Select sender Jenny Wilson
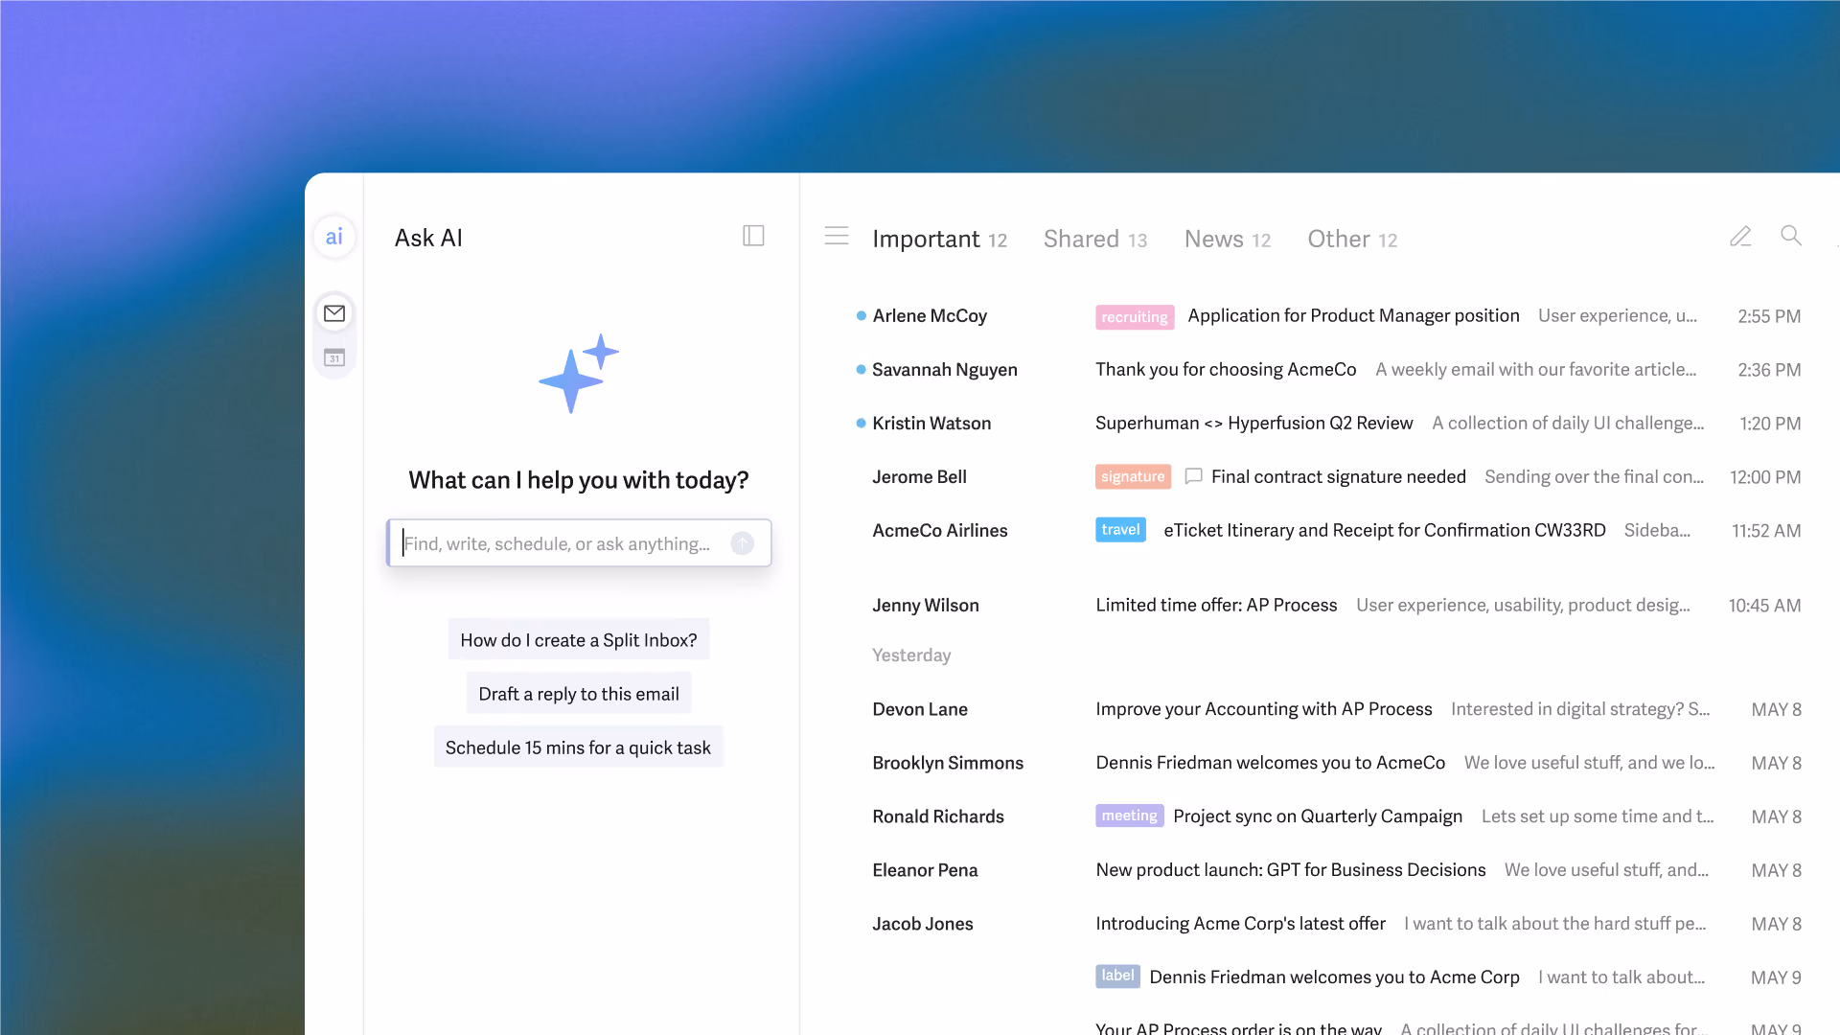This screenshot has height=1035, width=1840. coord(925,605)
